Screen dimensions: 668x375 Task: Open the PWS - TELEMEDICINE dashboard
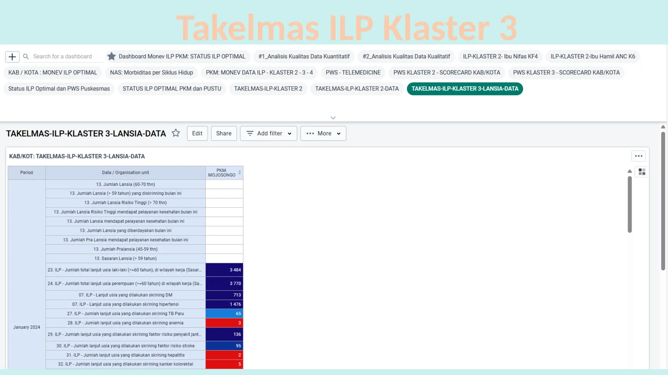point(353,73)
